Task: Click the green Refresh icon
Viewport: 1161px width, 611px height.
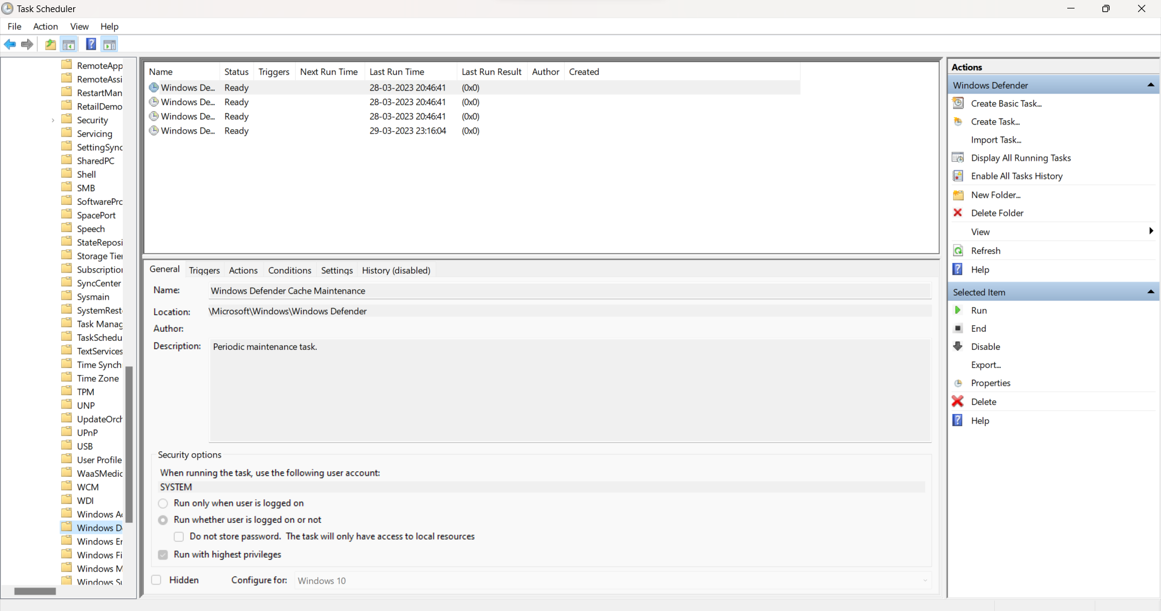Action: point(958,251)
